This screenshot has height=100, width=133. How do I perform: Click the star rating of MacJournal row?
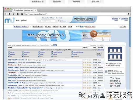87,65
